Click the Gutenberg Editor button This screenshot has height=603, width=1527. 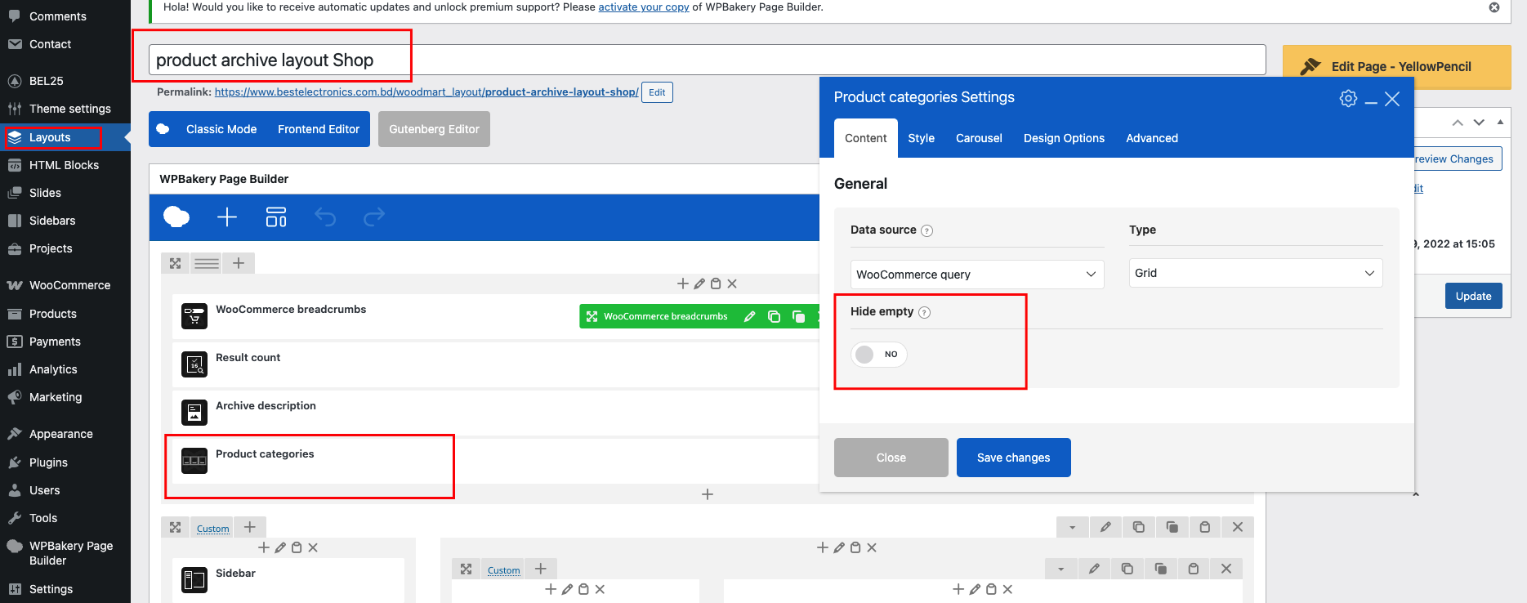[435, 129]
